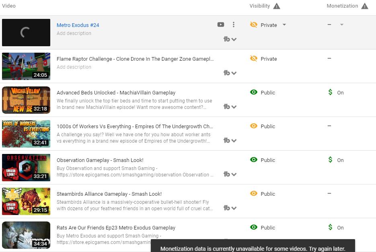Open monetization dropdown arrow for Metro Exodus #24
The image size is (376, 252).
coord(342,25)
